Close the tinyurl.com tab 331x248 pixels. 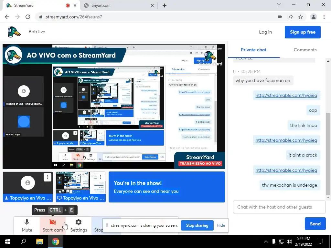pos(152,5)
